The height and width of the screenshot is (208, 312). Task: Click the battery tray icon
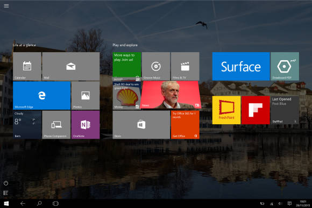pos(263,203)
